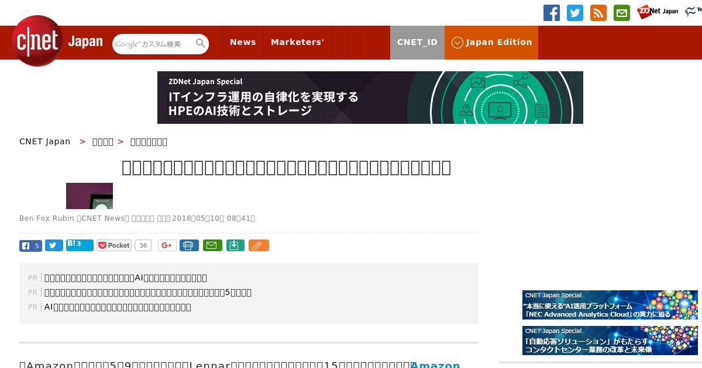Share article on Google+
This screenshot has height=368, width=702.
click(x=167, y=245)
